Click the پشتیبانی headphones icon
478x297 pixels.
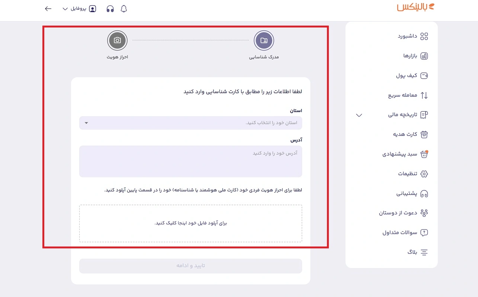click(x=424, y=193)
